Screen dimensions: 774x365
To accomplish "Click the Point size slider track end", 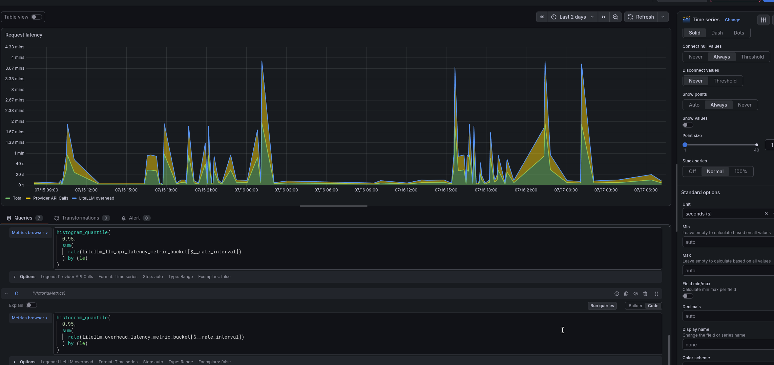I will [756, 145].
